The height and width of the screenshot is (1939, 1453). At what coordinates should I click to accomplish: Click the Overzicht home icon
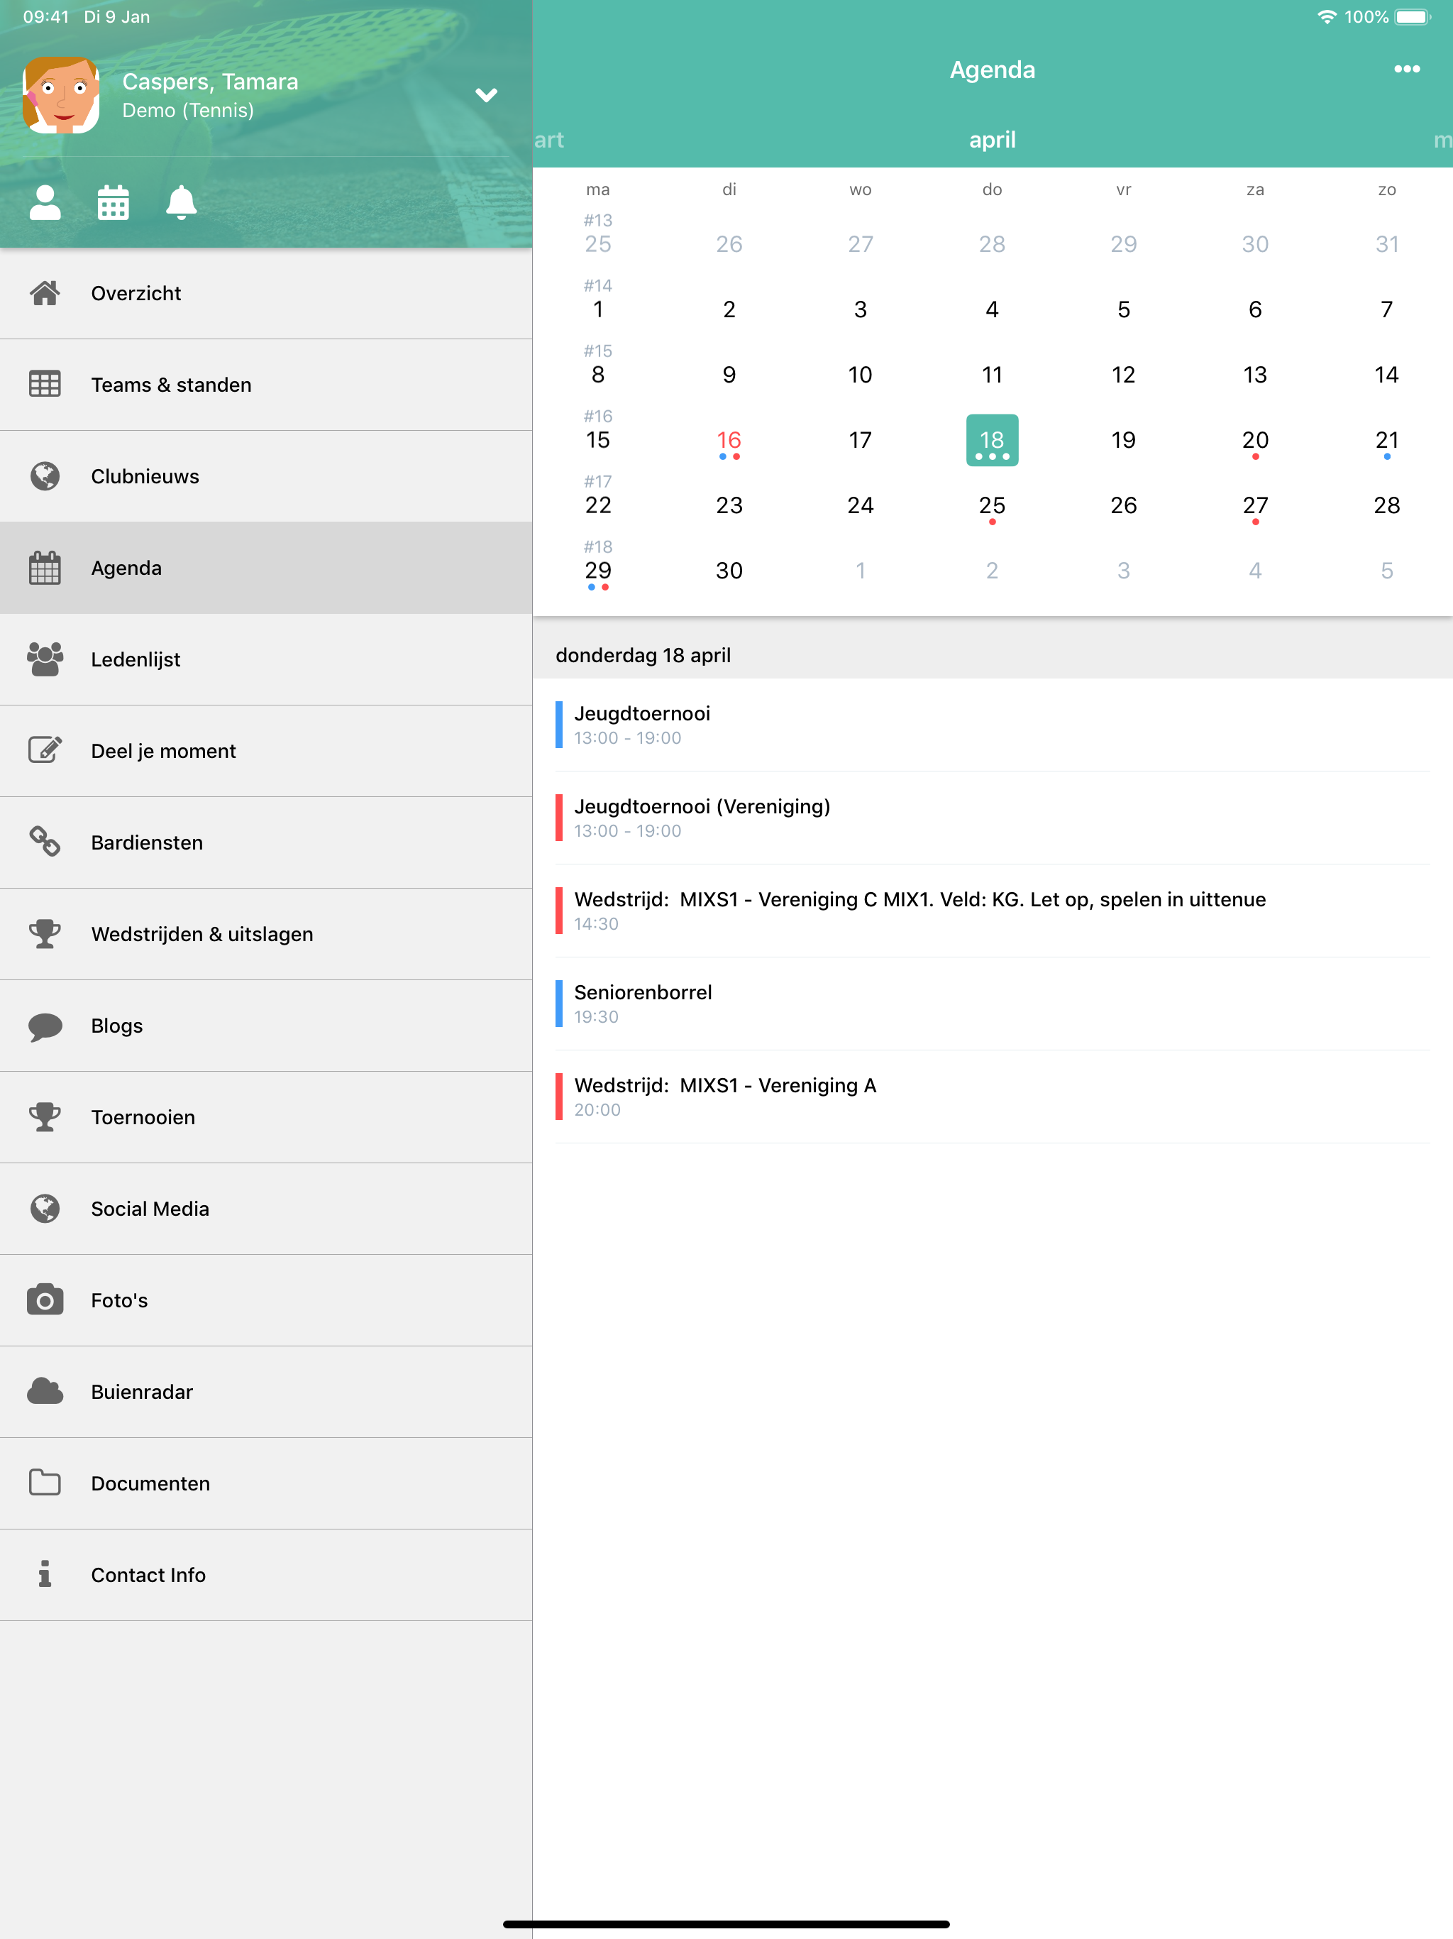(45, 293)
